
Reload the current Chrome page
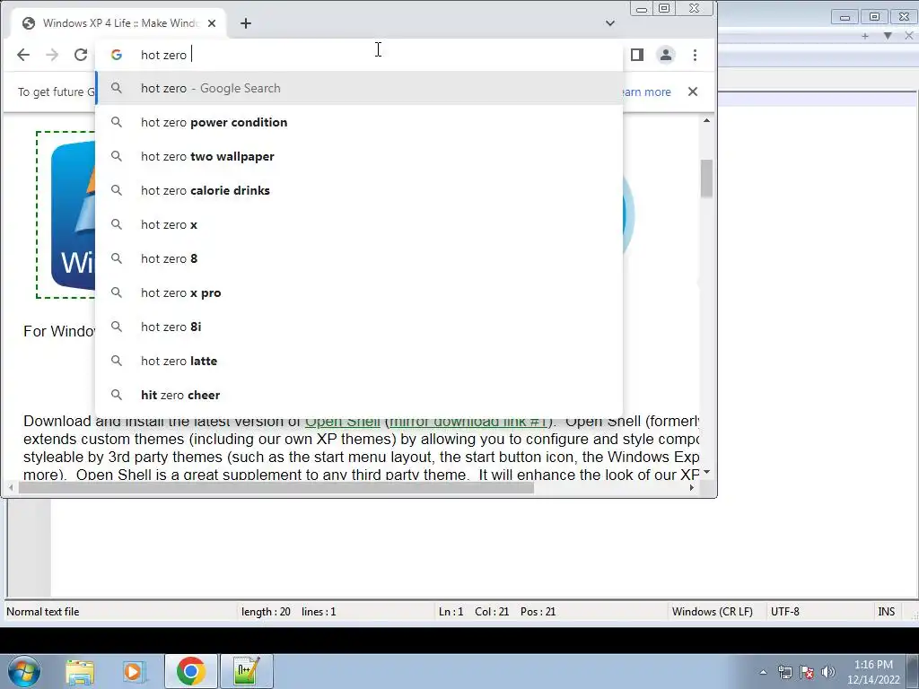click(81, 55)
